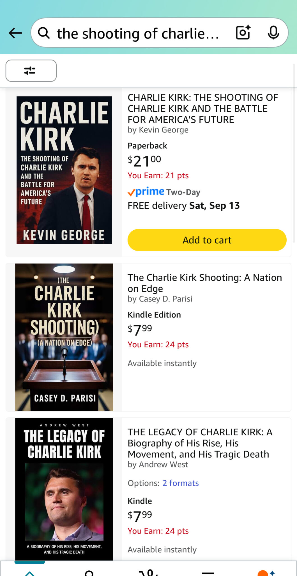View The Legacy of Charlie Kirk listing

point(200,443)
